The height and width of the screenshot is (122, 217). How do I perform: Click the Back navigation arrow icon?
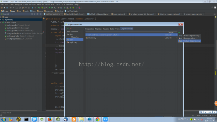pos(32,8)
